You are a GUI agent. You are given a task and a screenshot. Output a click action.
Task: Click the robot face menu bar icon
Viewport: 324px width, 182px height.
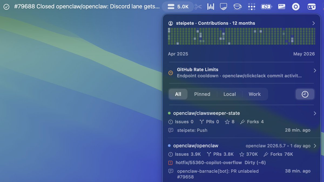312,7
